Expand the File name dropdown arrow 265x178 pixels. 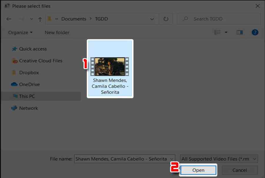click(x=172, y=159)
